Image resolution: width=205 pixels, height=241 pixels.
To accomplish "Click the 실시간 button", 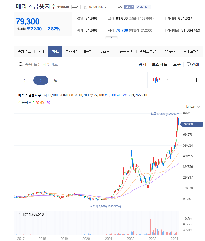I will click(129, 7).
